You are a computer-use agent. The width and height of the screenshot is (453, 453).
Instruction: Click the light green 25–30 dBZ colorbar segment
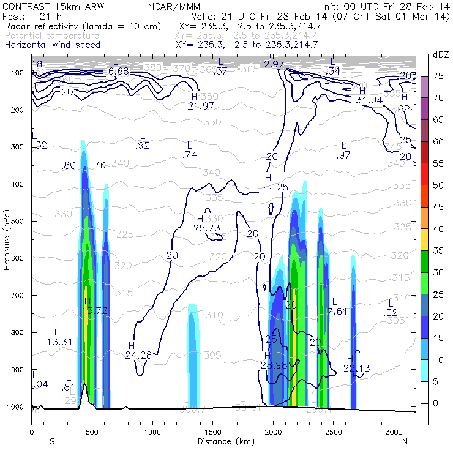(x=424, y=283)
